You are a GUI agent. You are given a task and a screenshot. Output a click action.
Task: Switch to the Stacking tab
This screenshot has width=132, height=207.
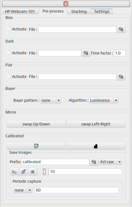point(79,12)
